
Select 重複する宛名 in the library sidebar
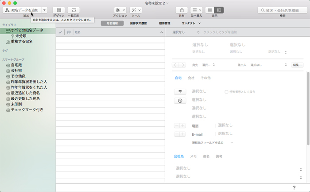pyautogui.click(x=22, y=42)
